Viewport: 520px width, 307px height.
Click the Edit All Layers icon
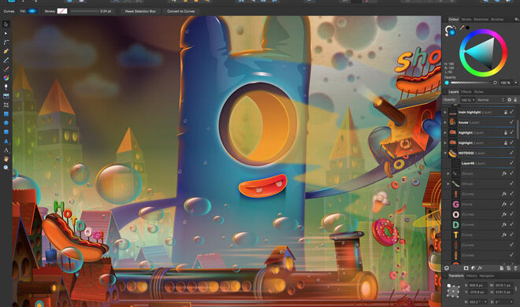447,268
